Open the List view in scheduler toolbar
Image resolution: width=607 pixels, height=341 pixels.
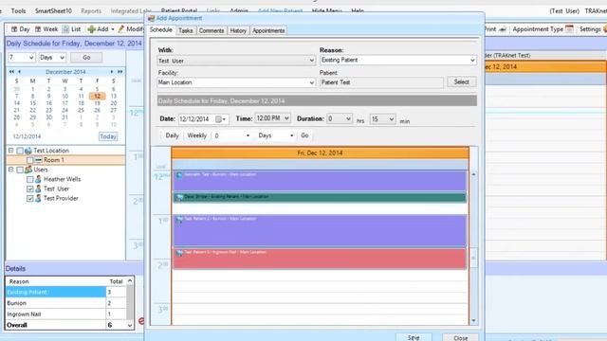(x=72, y=29)
